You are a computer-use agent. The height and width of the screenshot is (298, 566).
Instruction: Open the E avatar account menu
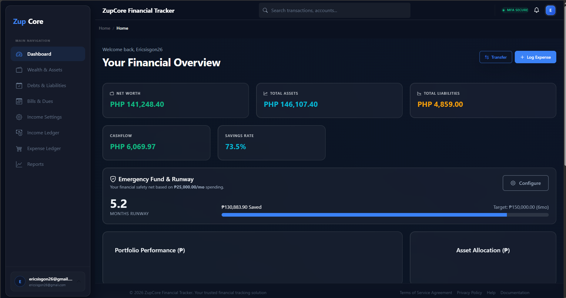point(551,10)
